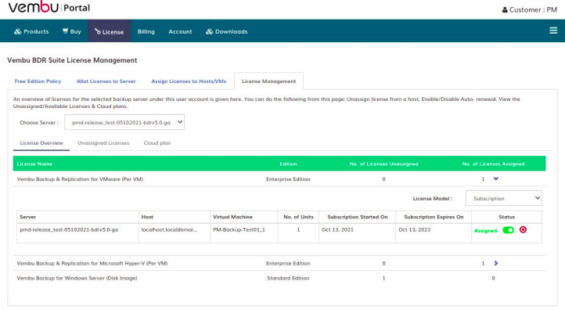
Task: Click Enterprise Edition in VMware row
Action: (x=288, y=178)
